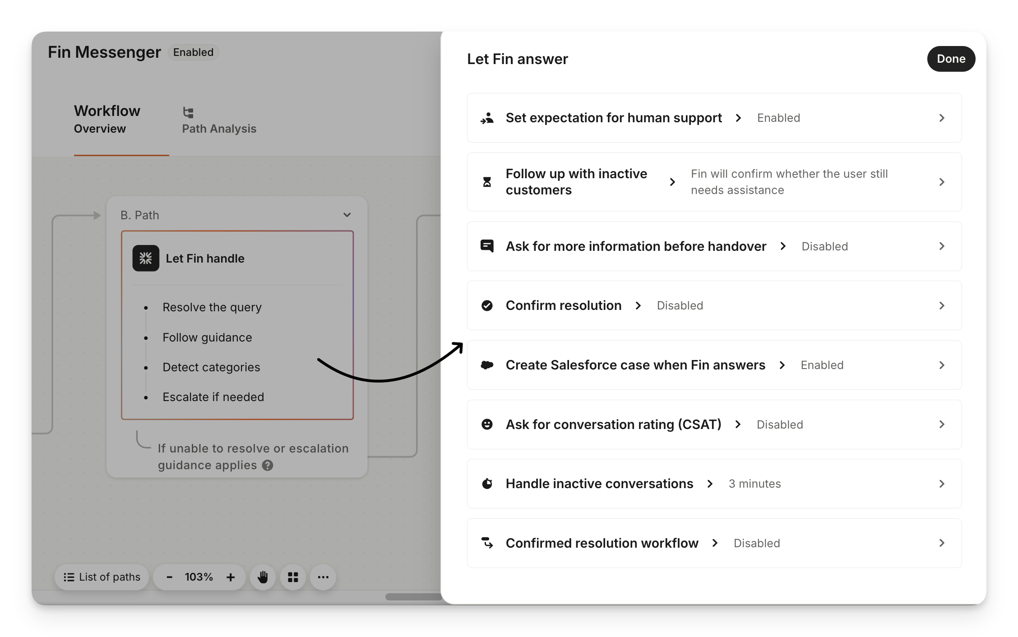Click the grid layout icon in bottom toolbar

click(293, 577)
